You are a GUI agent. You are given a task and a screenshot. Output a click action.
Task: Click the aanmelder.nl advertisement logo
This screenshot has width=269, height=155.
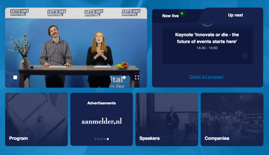click(102, 121)
